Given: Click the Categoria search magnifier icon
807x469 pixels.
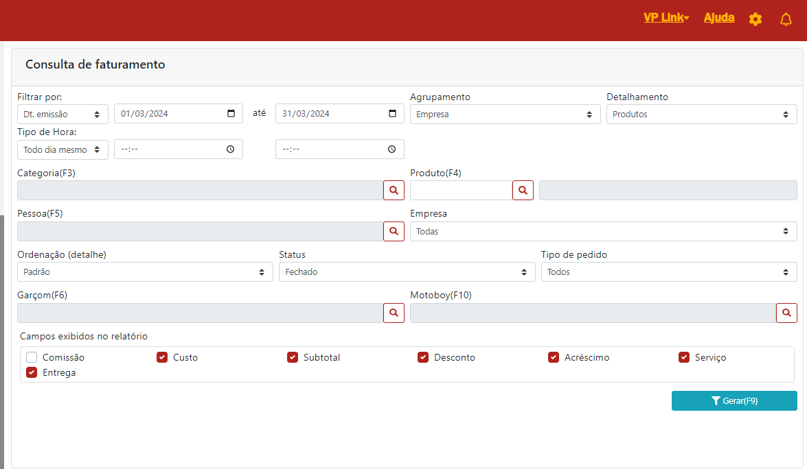Looking at the screenshot, I should [394, 191].
